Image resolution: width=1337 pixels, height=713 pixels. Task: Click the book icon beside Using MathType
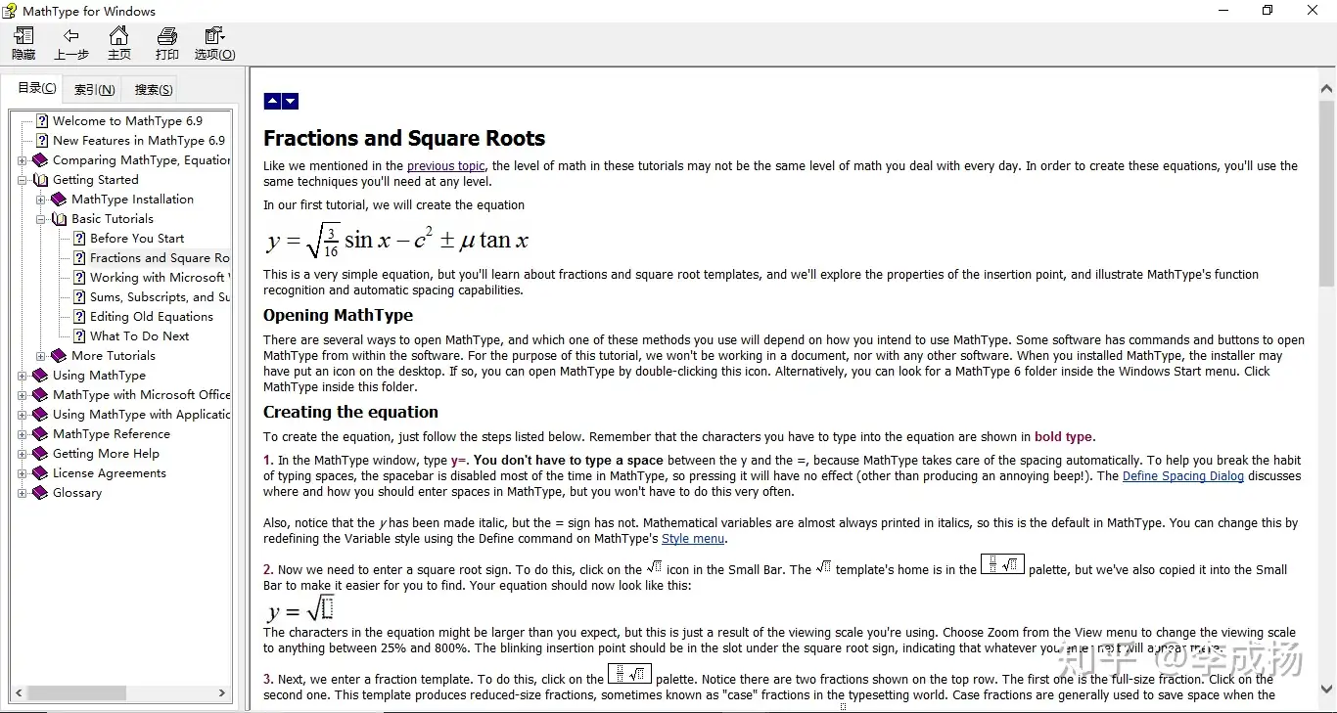point(40,376)
